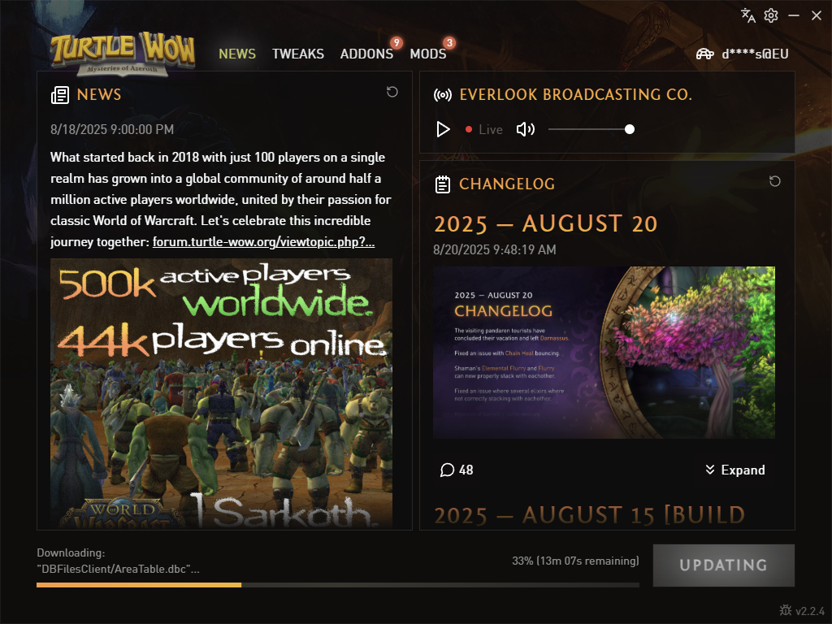832x624 pixels.
Task: Mute the radio volume speaker icon
Action: [x=526, y=129]
